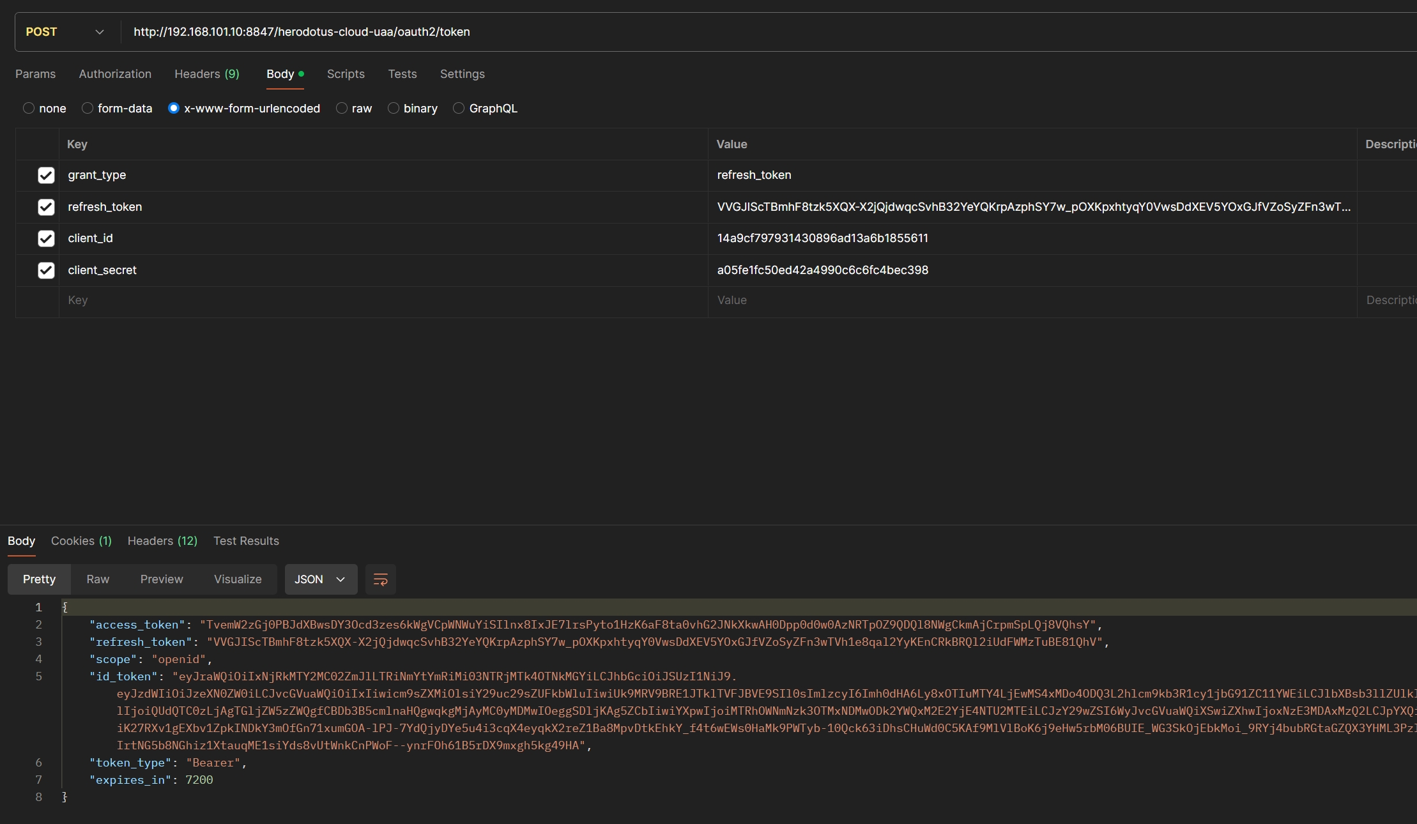
Task: Open the Test Results tab
Action: point(246,541)
